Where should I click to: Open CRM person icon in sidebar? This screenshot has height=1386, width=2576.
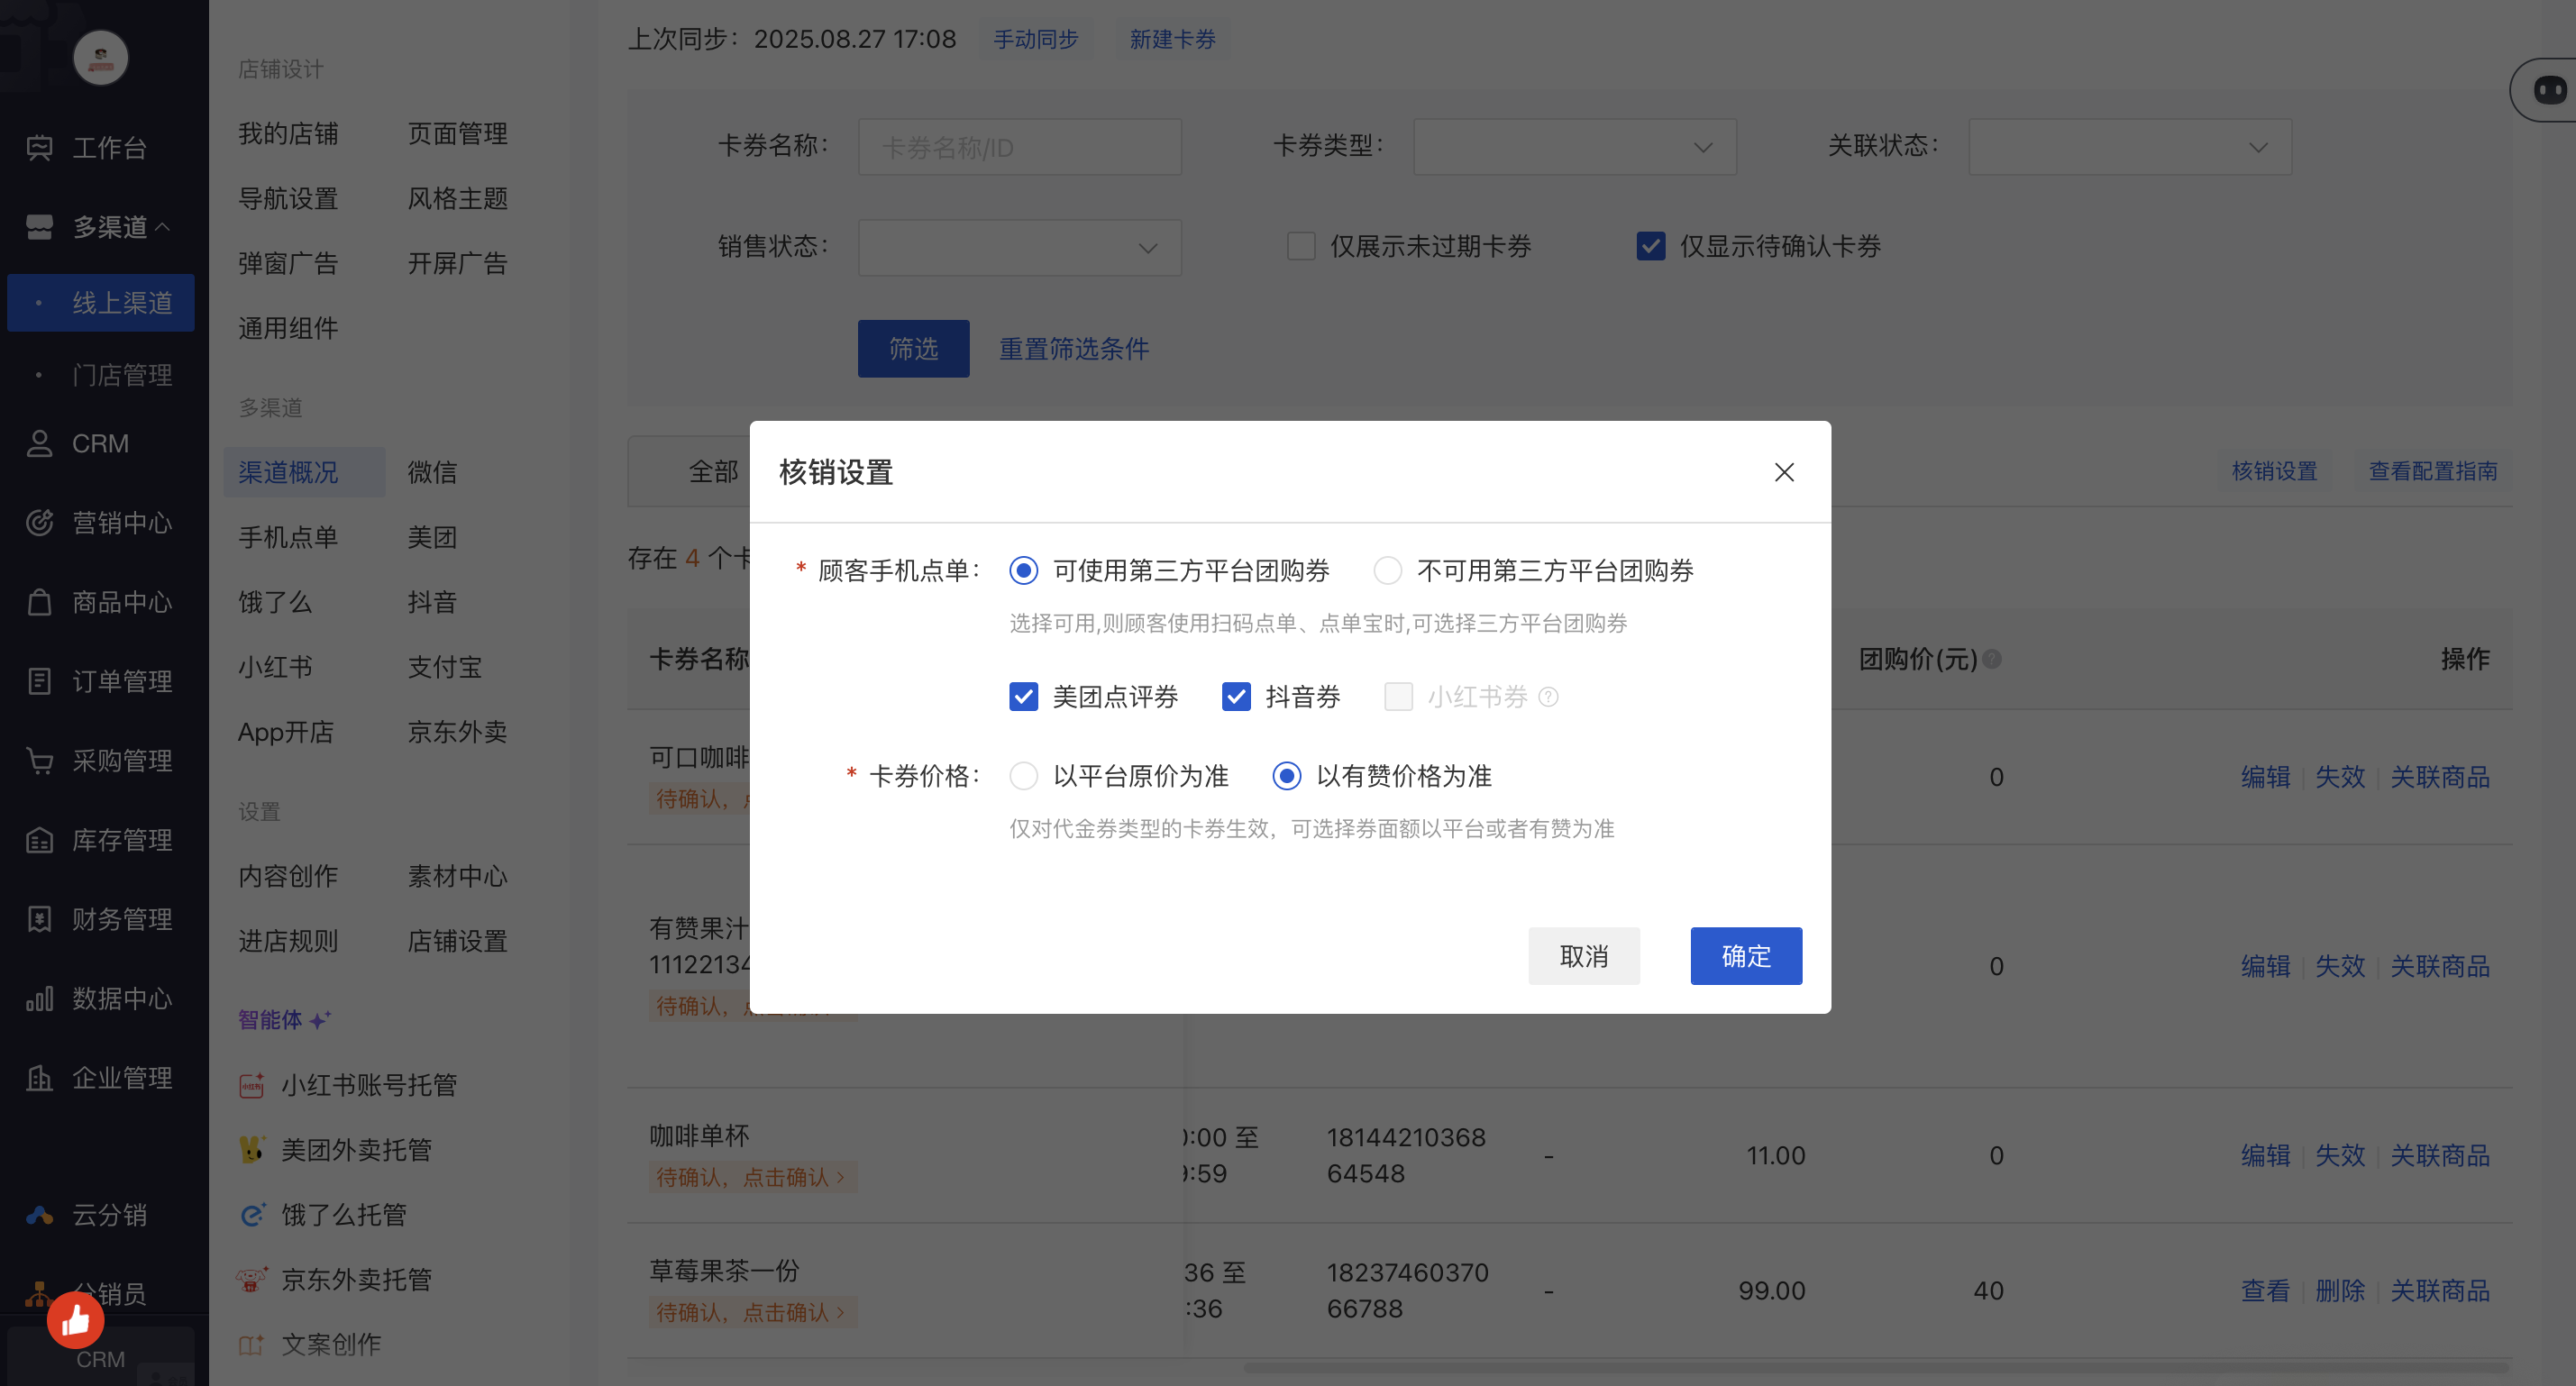[x=39, y=443]
